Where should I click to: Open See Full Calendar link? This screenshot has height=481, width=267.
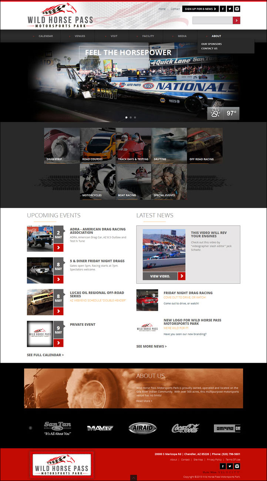tap(45, 355)
